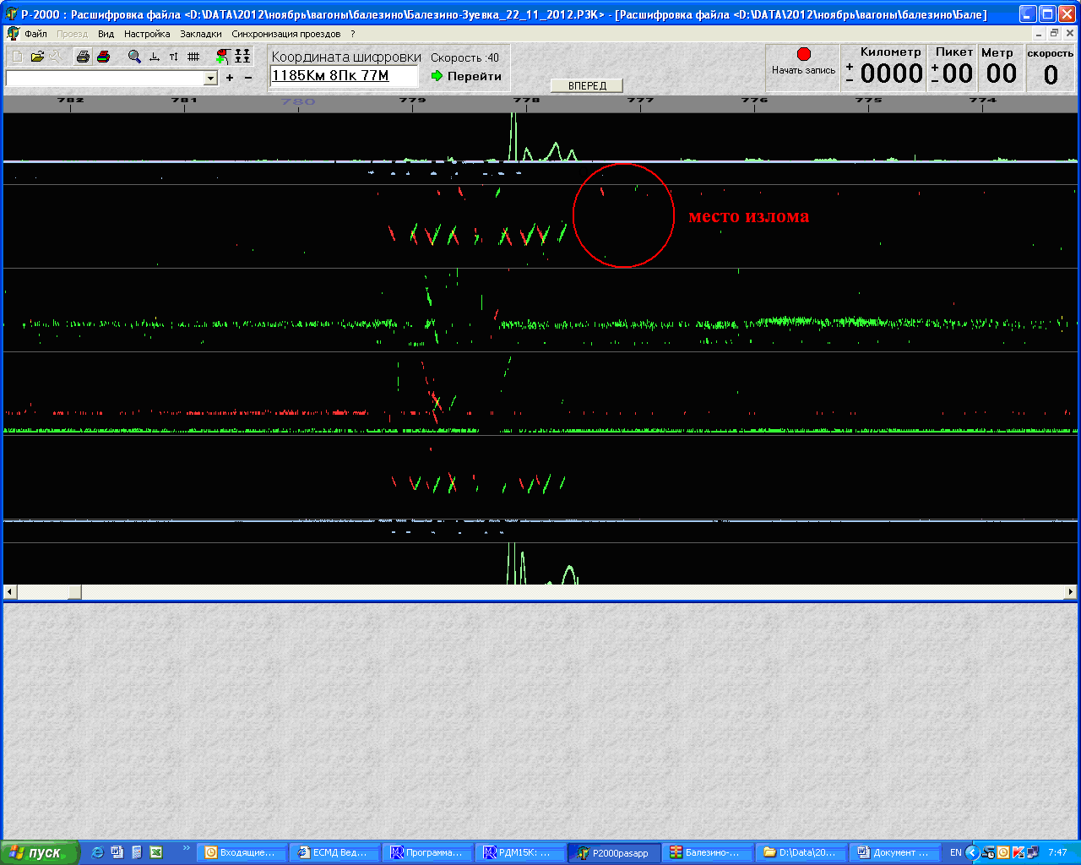The image size is (1081, 865).
Task: Click the application icon in the menu bar
Action: (x=13, y=34)
